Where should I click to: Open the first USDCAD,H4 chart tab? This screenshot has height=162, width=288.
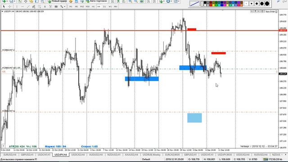coord(78,155)
